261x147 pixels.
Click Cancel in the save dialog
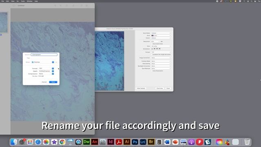pyautogui.click(x=44, y=82)
